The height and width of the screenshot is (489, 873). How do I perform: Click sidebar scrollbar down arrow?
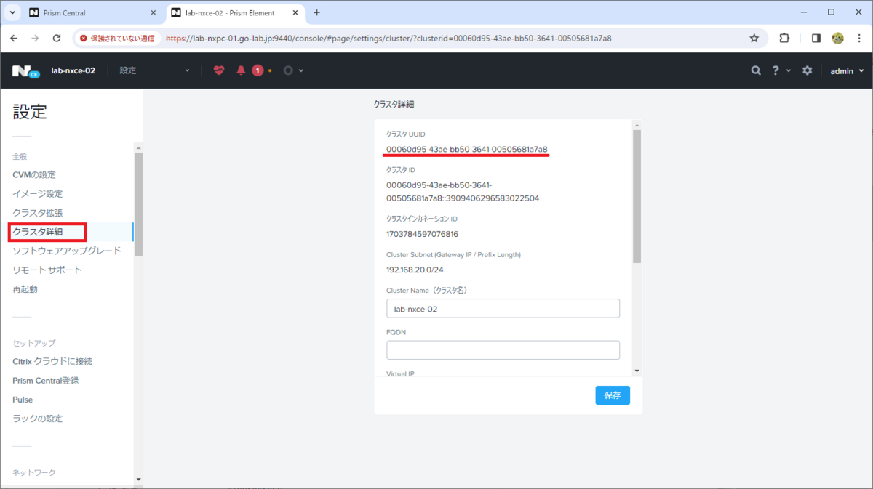138,480
